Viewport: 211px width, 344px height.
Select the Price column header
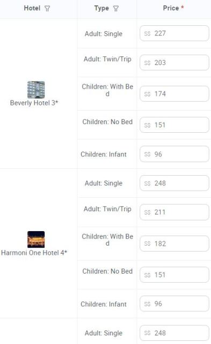coord(173,8)
